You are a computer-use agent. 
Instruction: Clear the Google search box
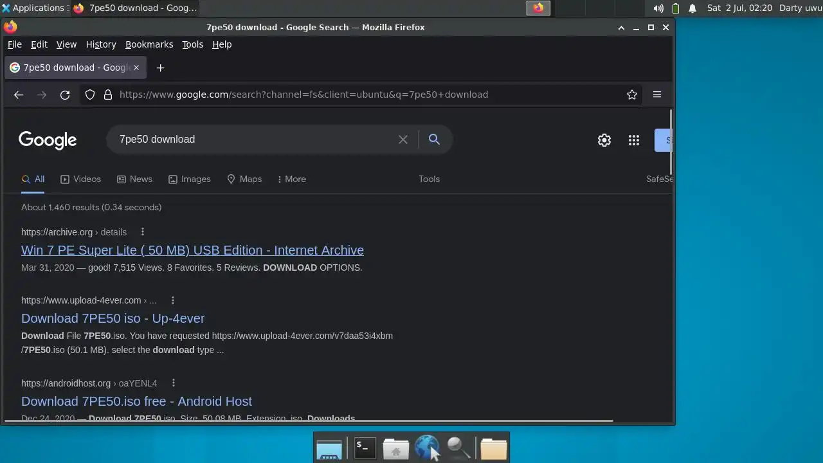[x=403, y=140]
